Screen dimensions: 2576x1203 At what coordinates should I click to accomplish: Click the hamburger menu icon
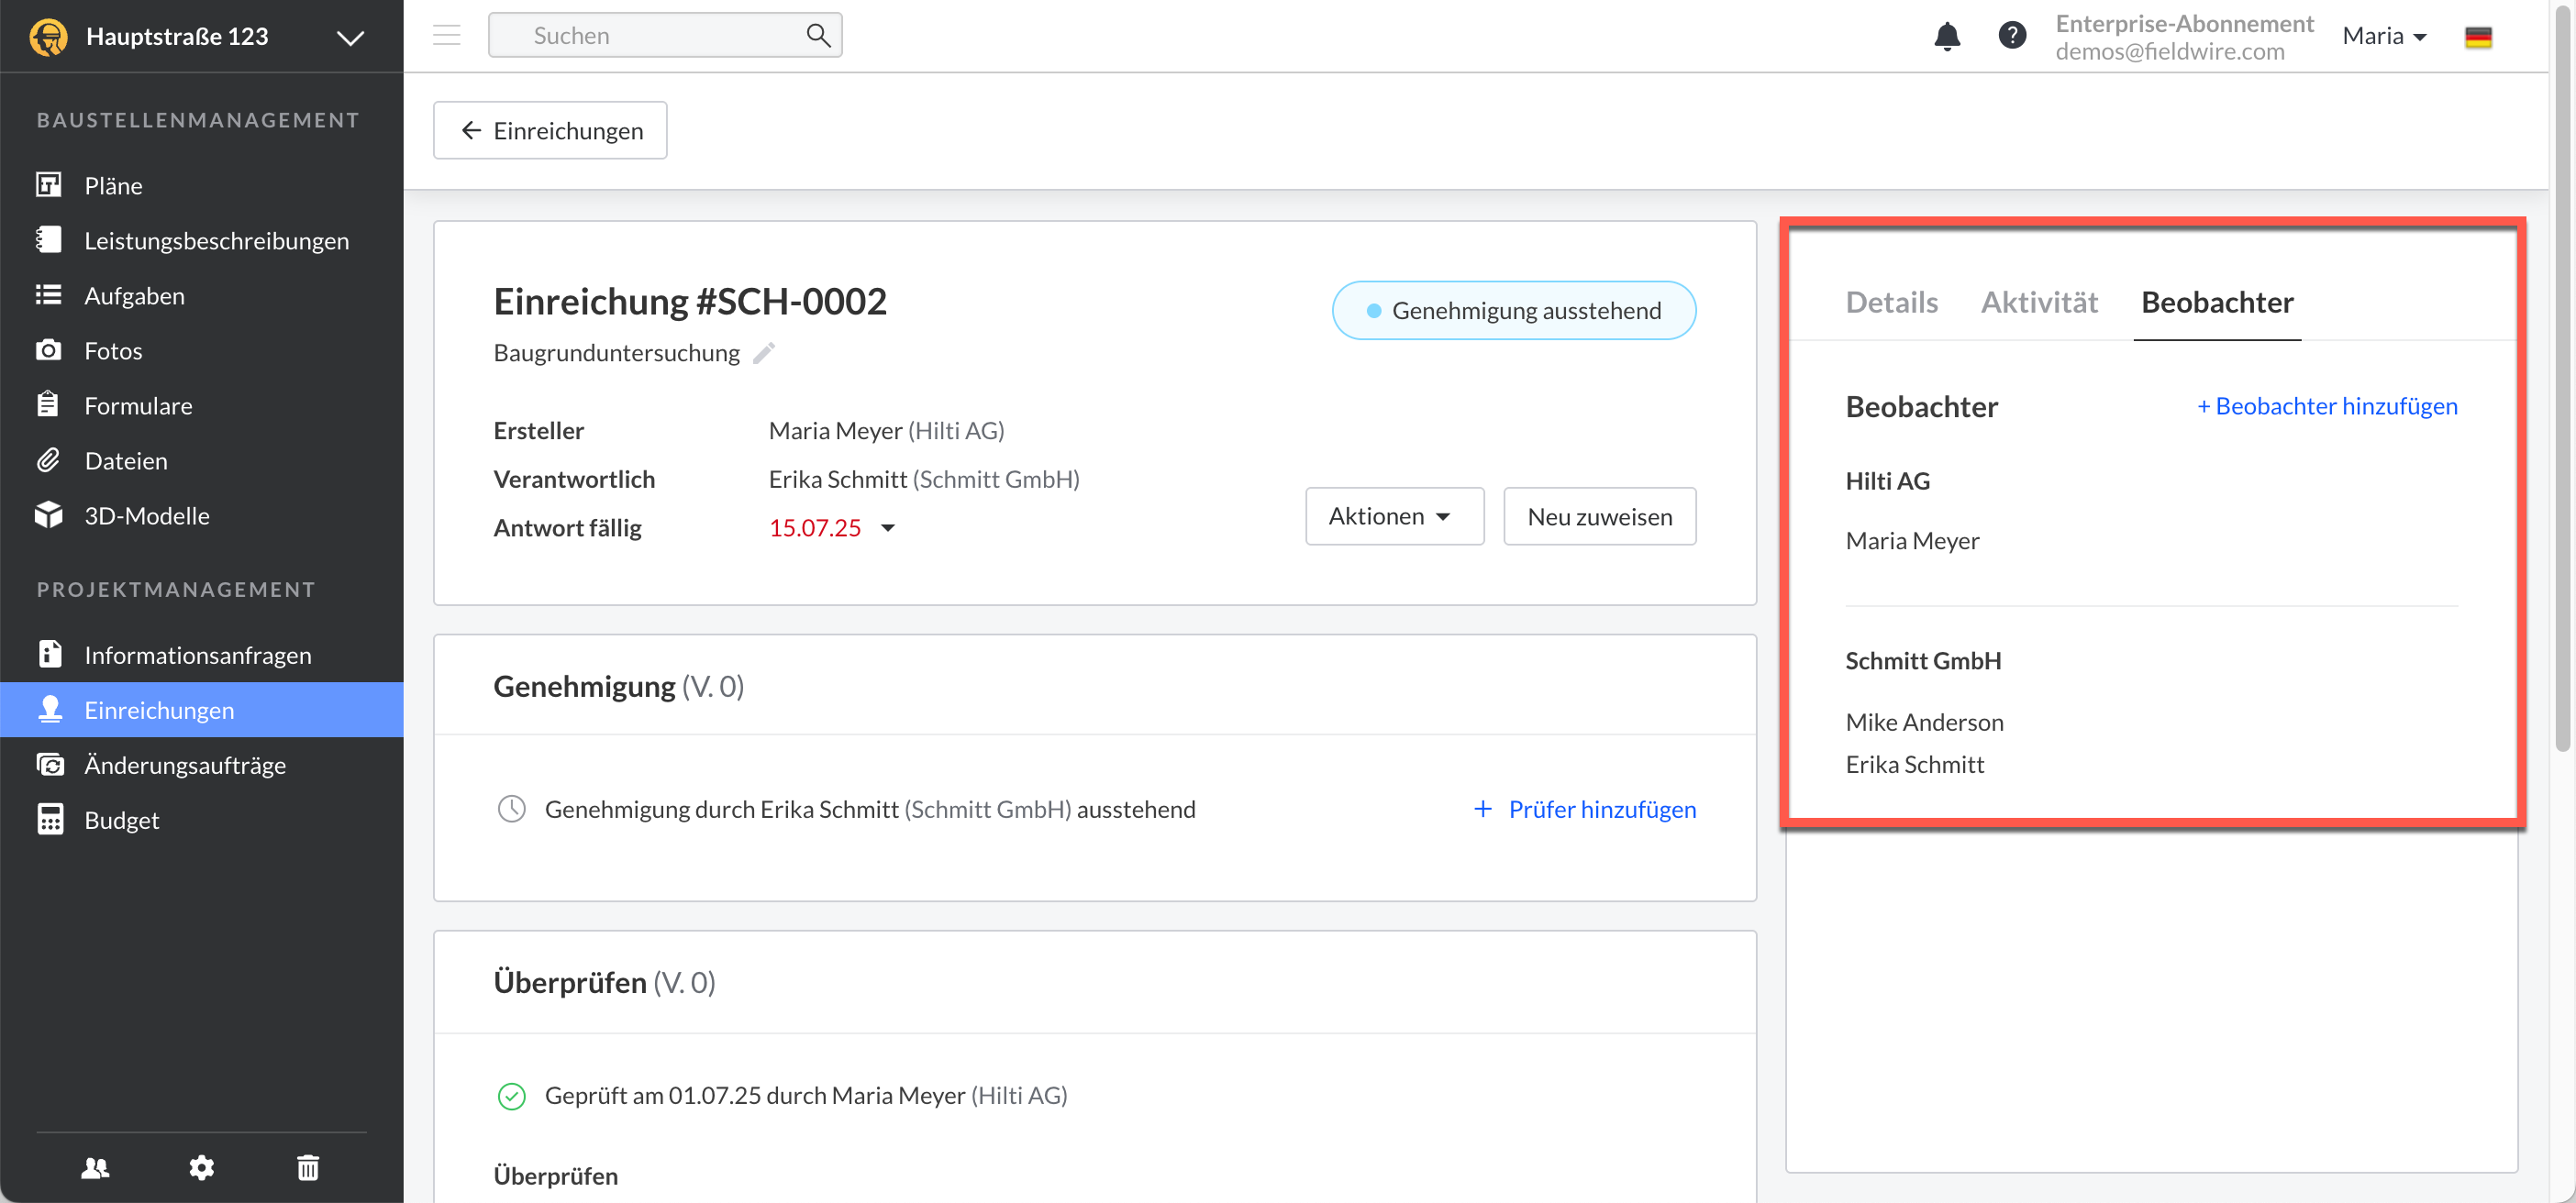click(x=447, y=35)
